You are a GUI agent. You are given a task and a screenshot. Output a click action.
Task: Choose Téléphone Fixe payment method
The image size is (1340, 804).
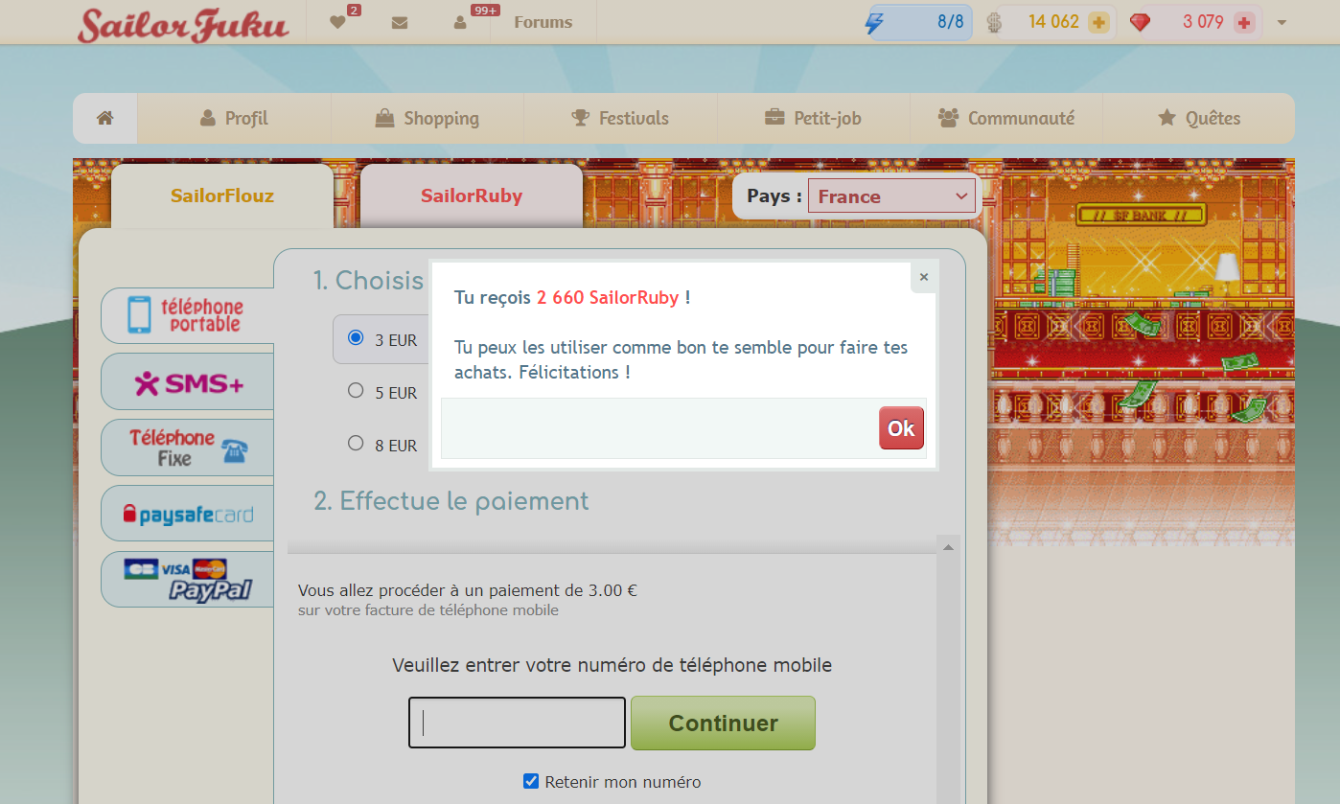pos(188,448)
